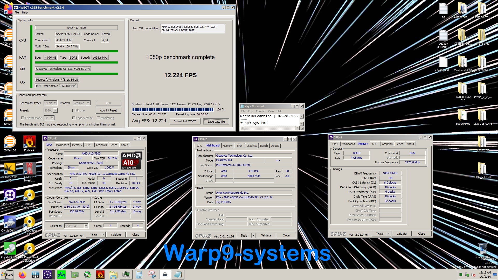
Task: Open the Calculator taskbar icon
Action: coord(139,275)
